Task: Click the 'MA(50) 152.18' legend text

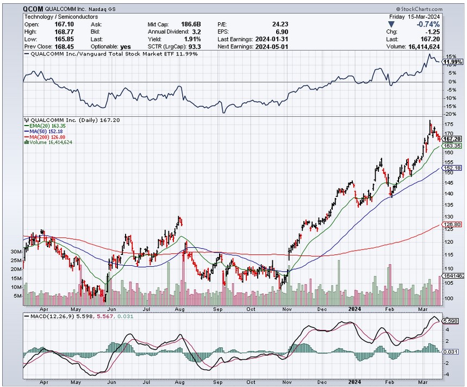Action: [46, 132]
